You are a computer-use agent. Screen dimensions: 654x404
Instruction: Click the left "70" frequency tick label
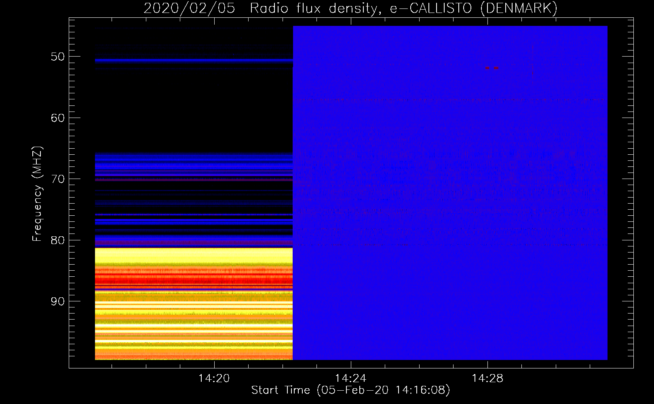point(58,179)
